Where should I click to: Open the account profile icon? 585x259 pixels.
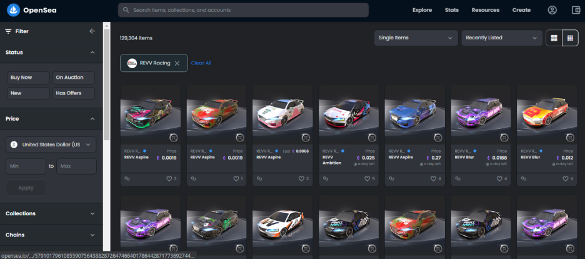552,10
